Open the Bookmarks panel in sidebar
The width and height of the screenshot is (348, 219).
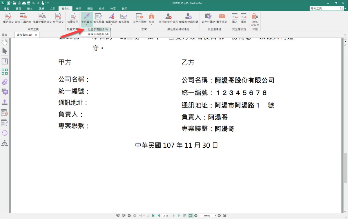coord(5,61)
